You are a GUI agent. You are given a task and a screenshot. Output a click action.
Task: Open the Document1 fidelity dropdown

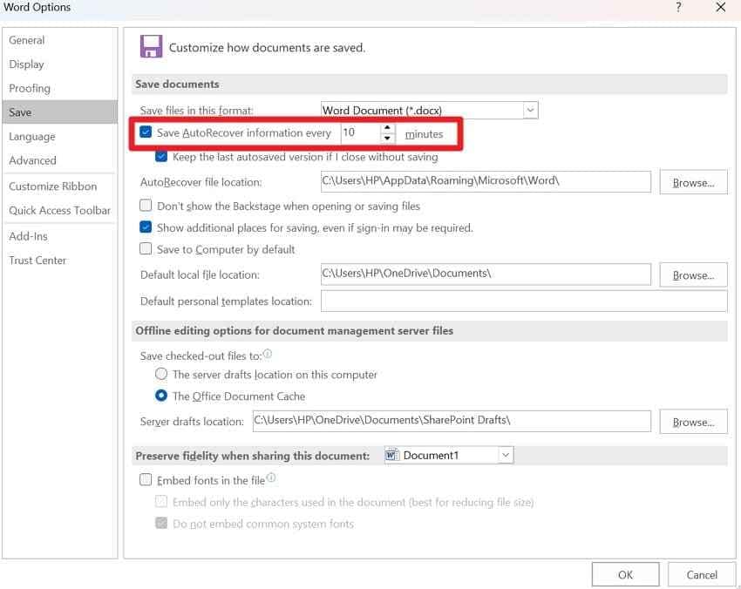pos(505,455)
